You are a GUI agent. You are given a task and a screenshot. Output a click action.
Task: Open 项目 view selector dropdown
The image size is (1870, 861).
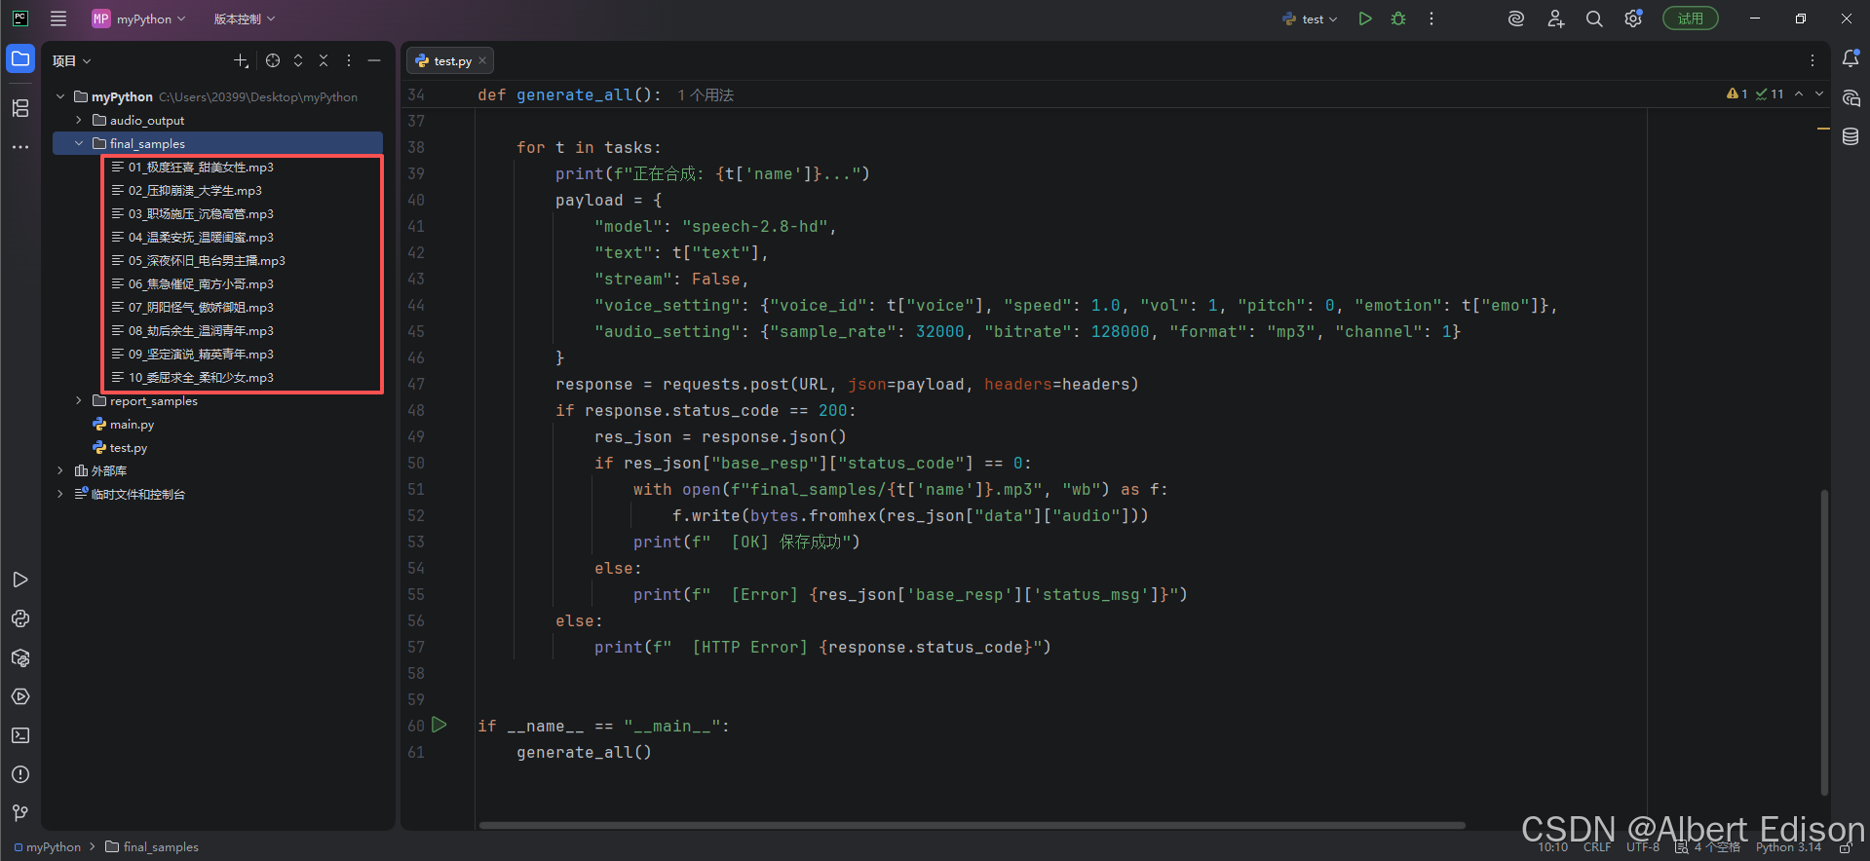coord(71,60)
